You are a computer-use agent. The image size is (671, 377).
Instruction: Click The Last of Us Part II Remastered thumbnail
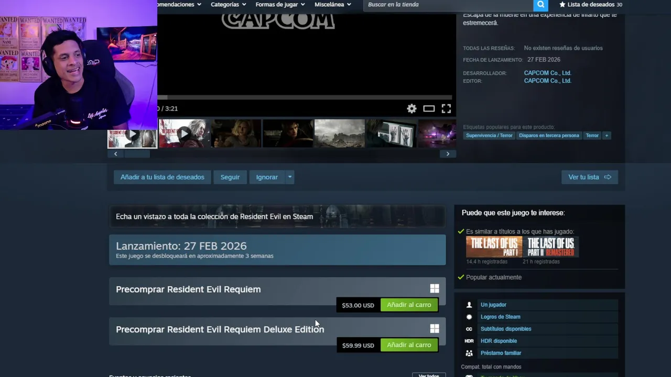(x=550, y=247)
